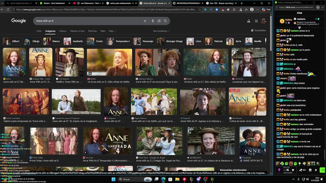Click the Enviar un mensaje chat input
326x183 pixels.
pos(287,170)
